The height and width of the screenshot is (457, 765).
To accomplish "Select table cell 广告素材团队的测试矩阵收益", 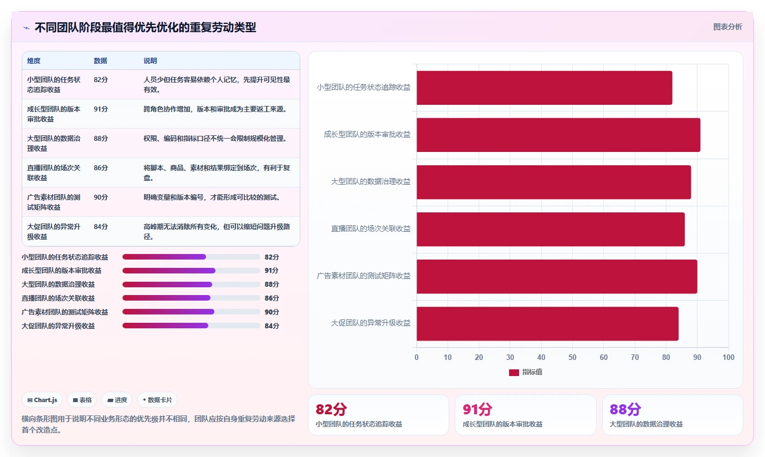I will [x=54, y=202].
